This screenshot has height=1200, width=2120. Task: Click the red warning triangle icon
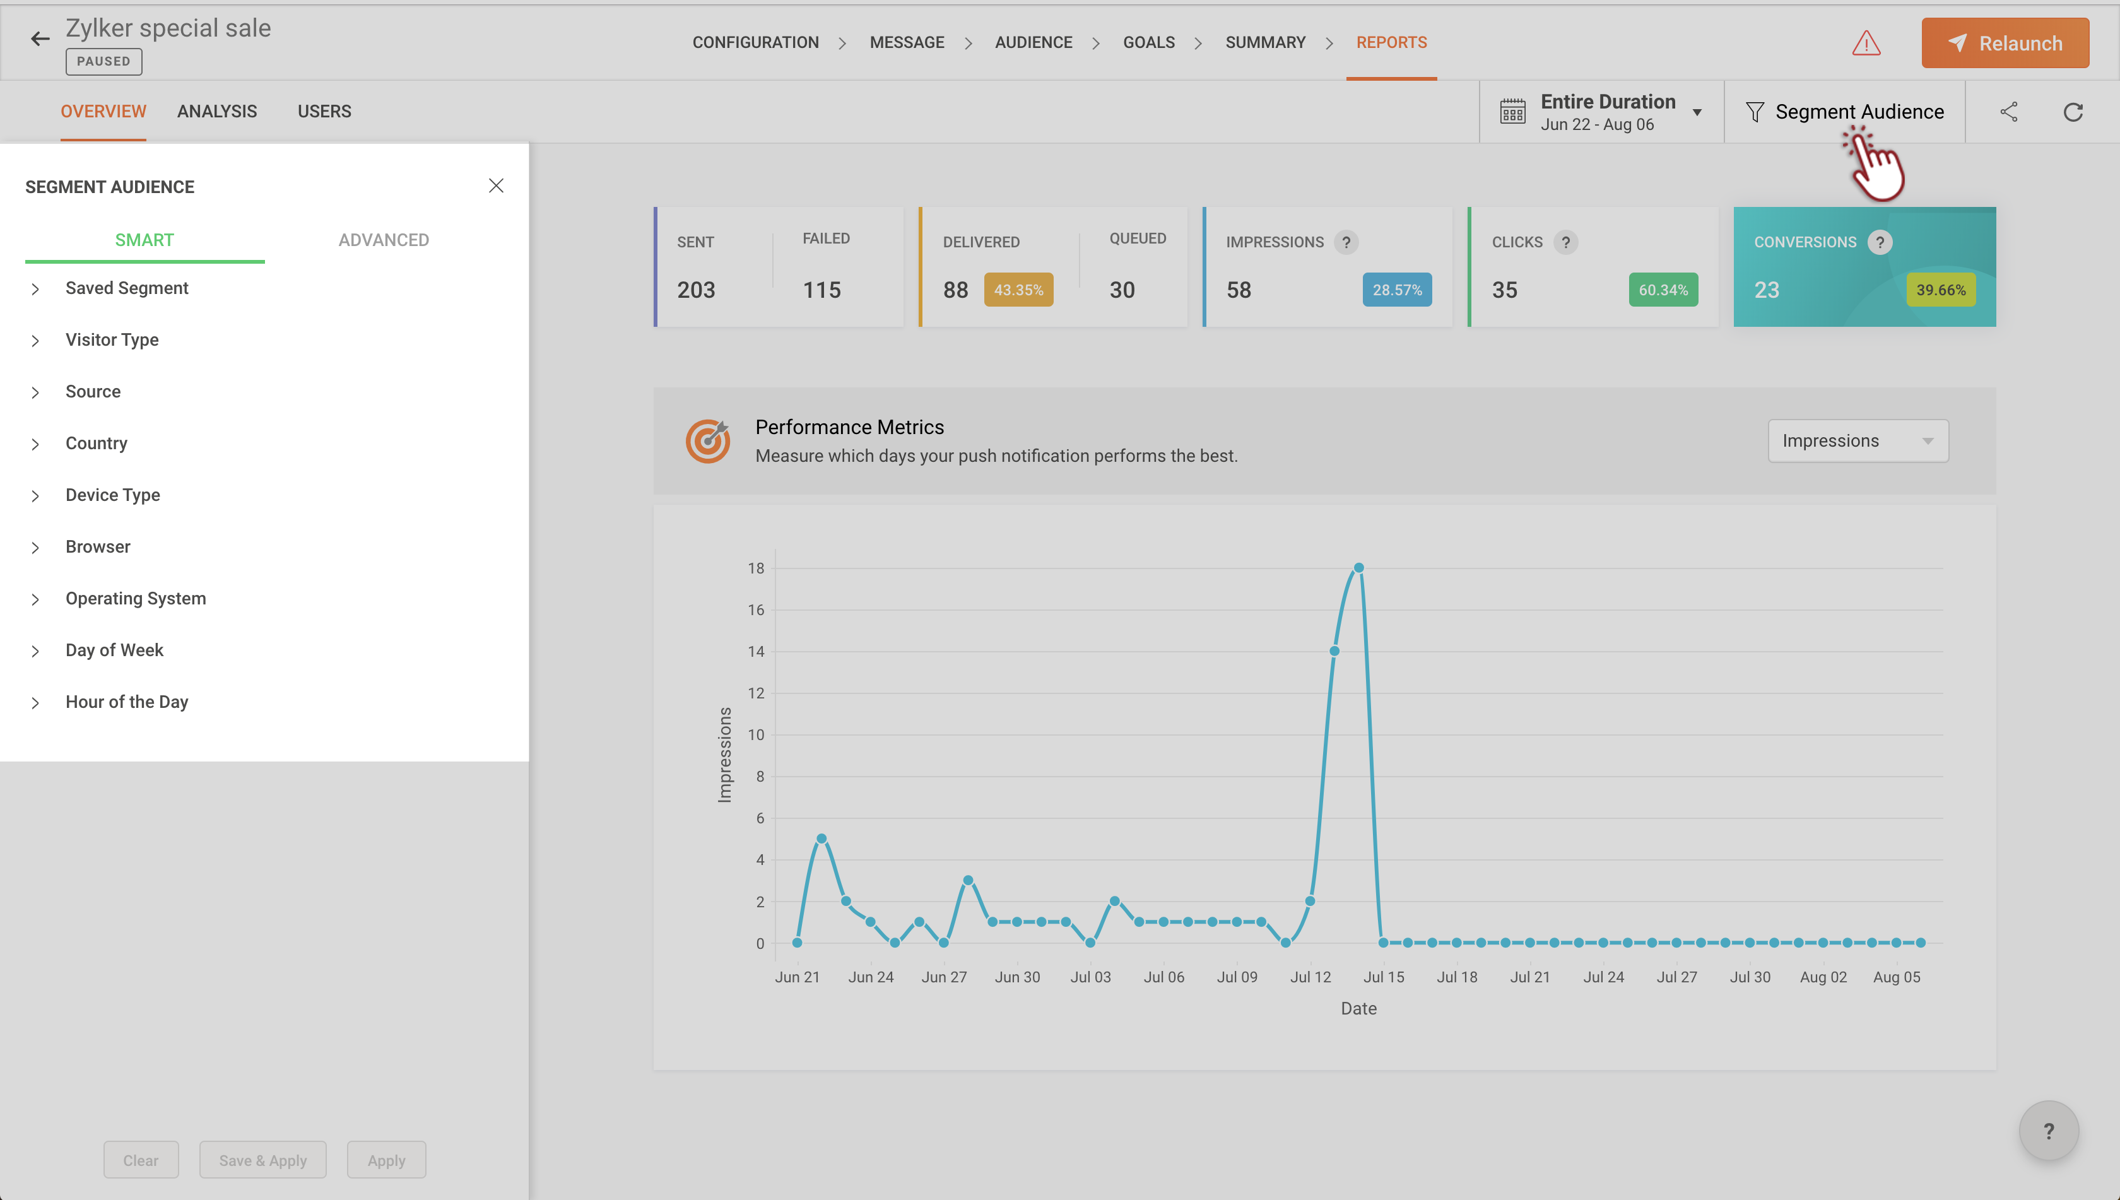click(x=1865, y=43)
